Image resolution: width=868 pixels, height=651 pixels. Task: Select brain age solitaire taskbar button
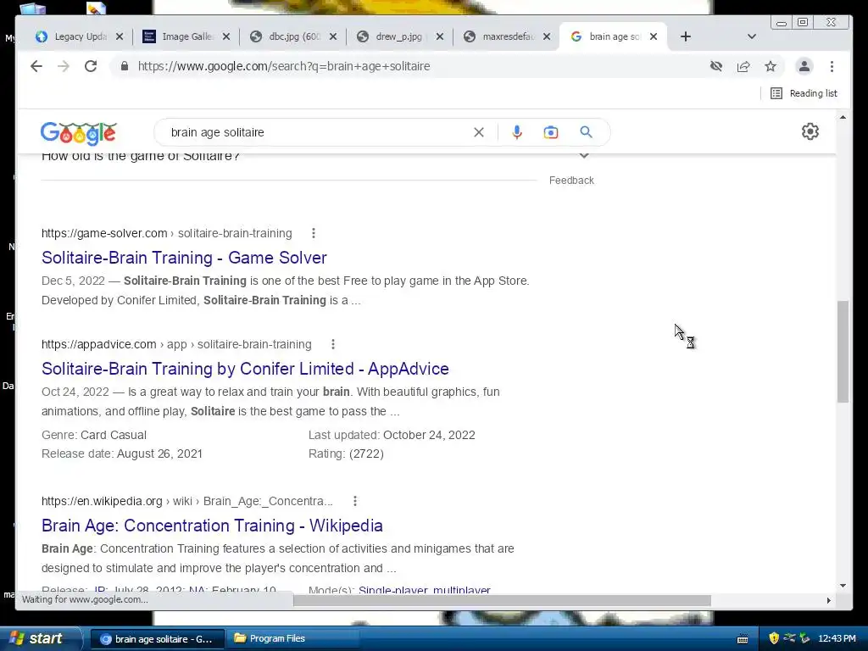click(x=157, y=639)
